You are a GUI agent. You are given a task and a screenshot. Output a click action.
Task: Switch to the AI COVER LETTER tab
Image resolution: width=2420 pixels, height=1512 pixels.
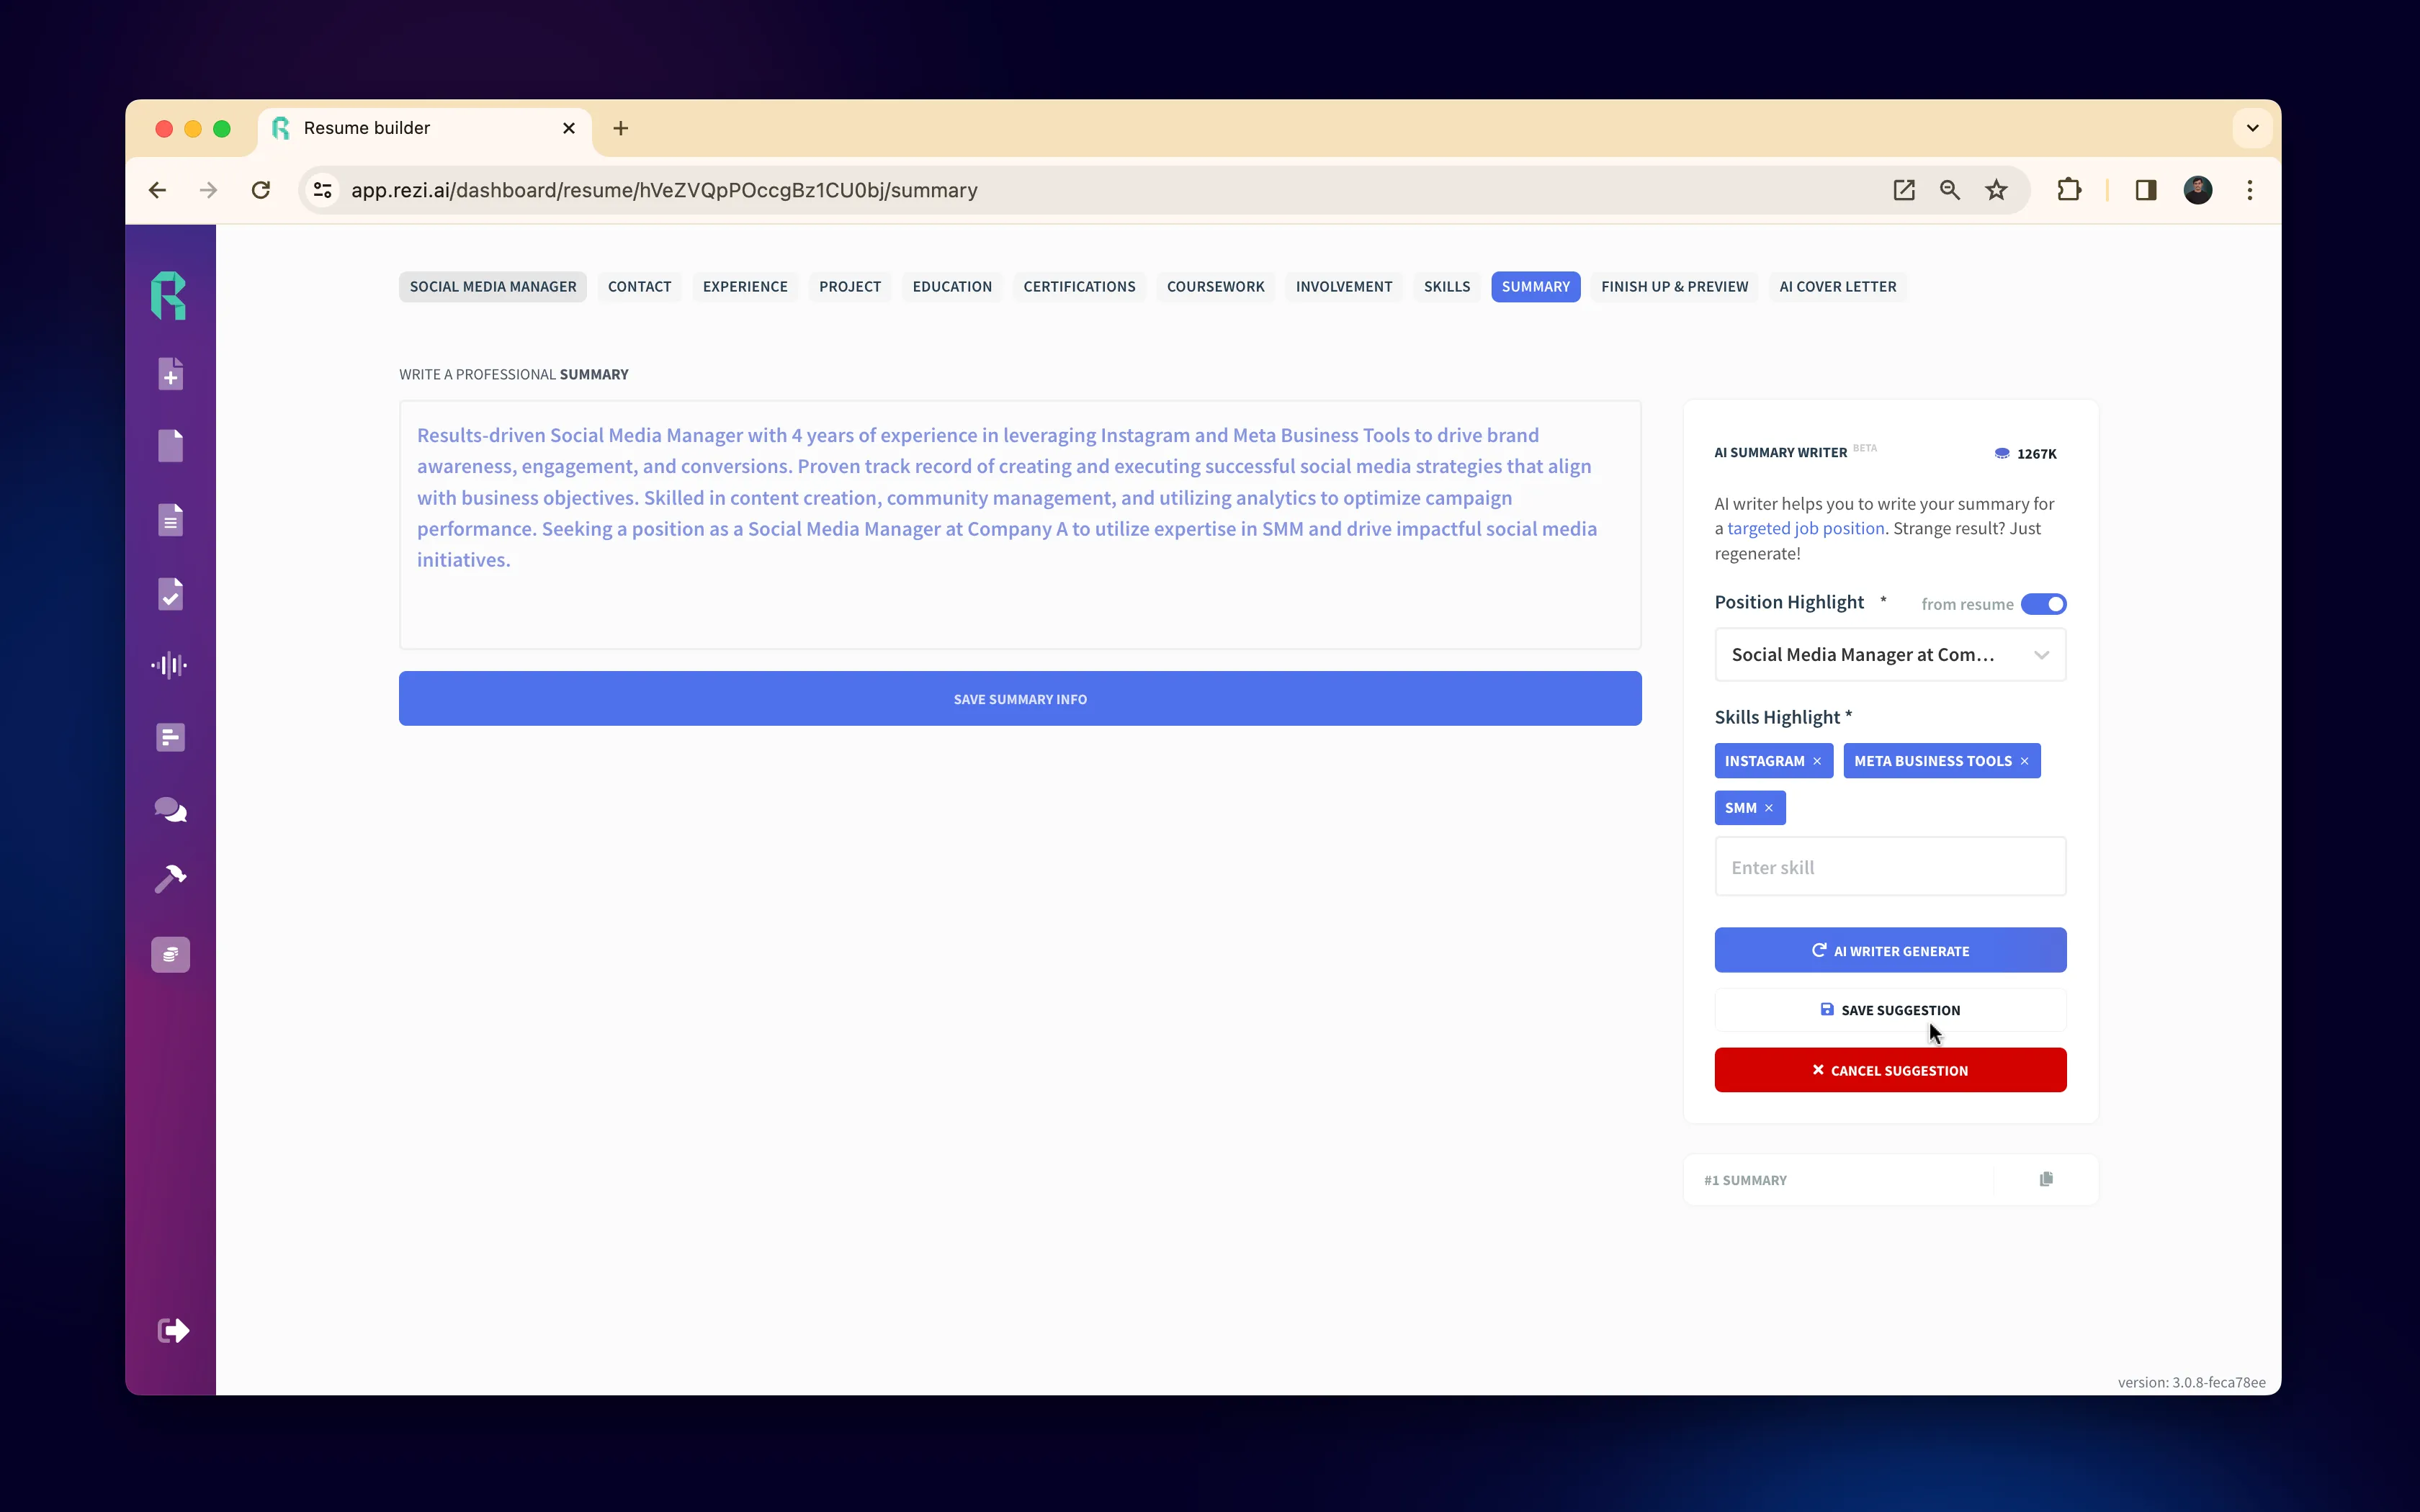[1837, 286]
